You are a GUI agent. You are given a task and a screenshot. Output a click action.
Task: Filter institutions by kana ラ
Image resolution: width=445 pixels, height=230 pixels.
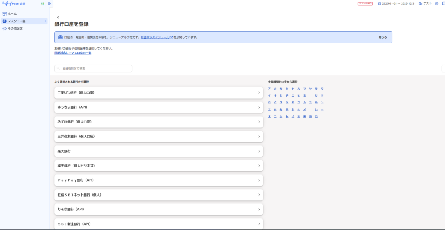[316, 89]
